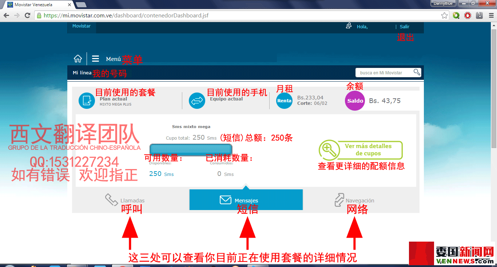497x267 pixels.
Task: Click Ver más detalles de cupos button
Action: (x=361, y=150)
